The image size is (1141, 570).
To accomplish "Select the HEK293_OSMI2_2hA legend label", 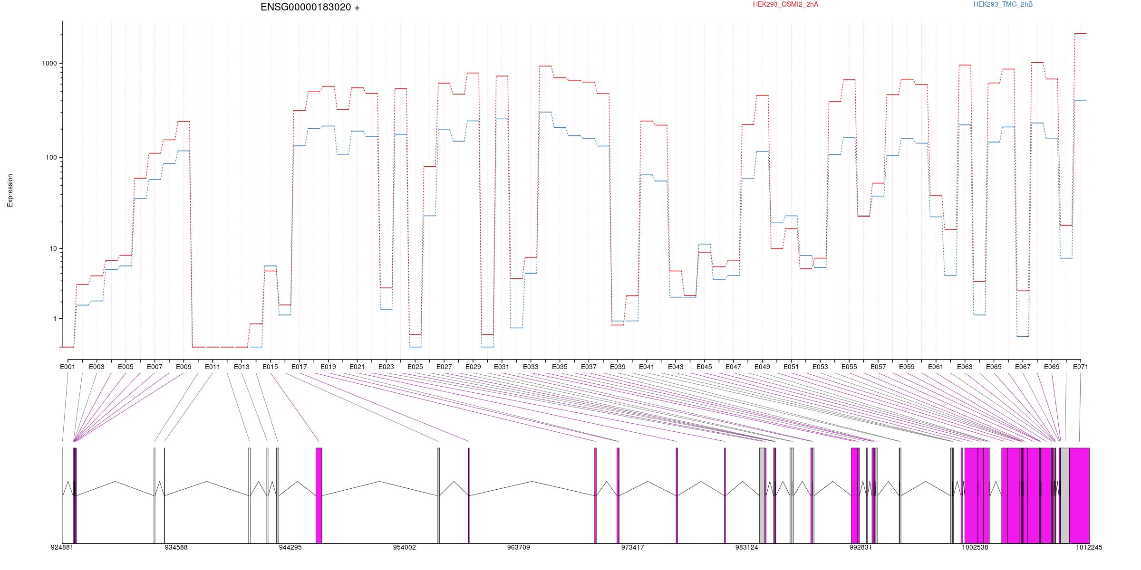I will click(785, 4).
